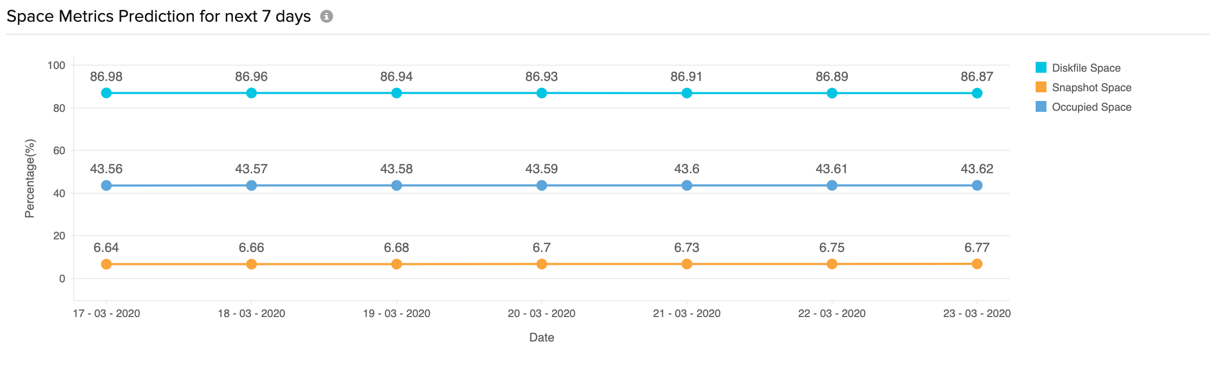Toggle Occupied Space series in legend
The image size is (1218, 367).
click(x=1091, y=107)
